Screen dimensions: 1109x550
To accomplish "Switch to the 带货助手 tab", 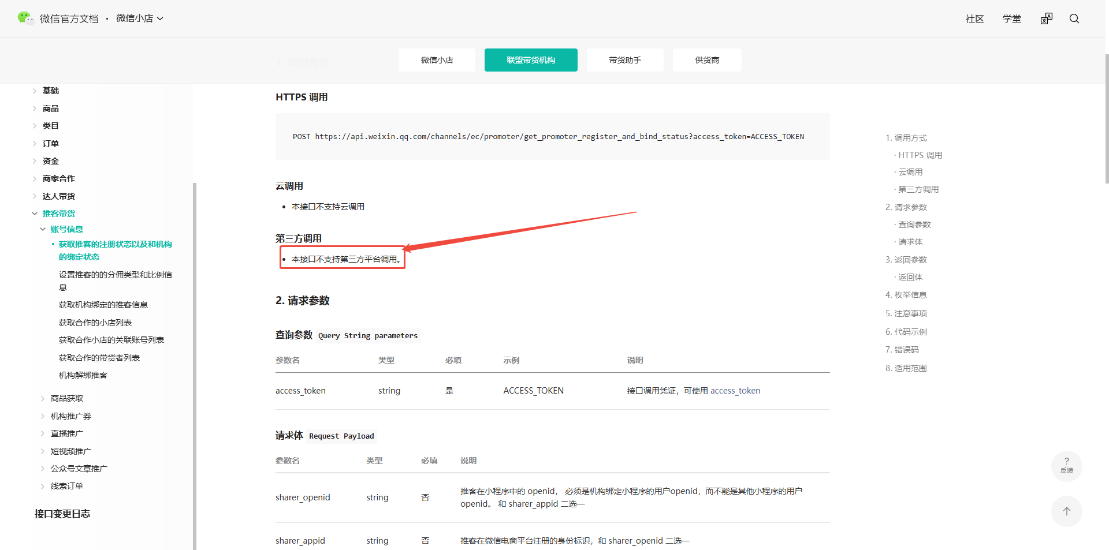I will (x=625, y=60).
